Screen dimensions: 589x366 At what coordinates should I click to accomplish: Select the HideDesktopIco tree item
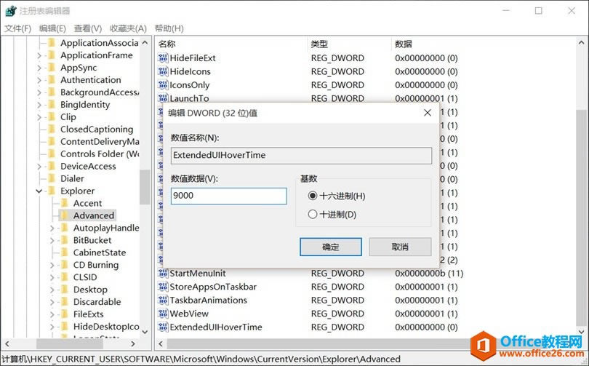coord(106,327)
